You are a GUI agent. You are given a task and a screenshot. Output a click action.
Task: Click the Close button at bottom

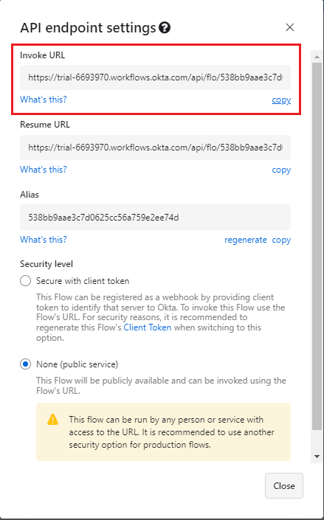284,485
